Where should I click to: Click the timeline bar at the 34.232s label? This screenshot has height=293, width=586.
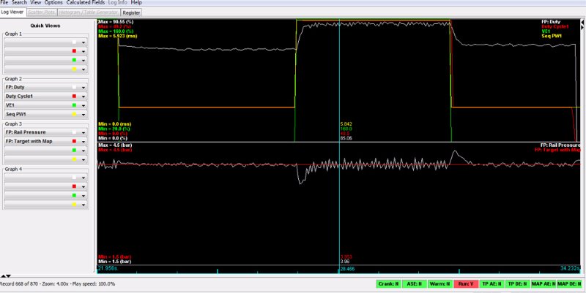[569, 268]
